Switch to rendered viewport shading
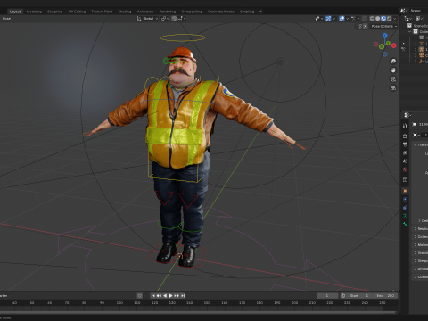Viewport: 428px width, 321px height. point(389,19)
